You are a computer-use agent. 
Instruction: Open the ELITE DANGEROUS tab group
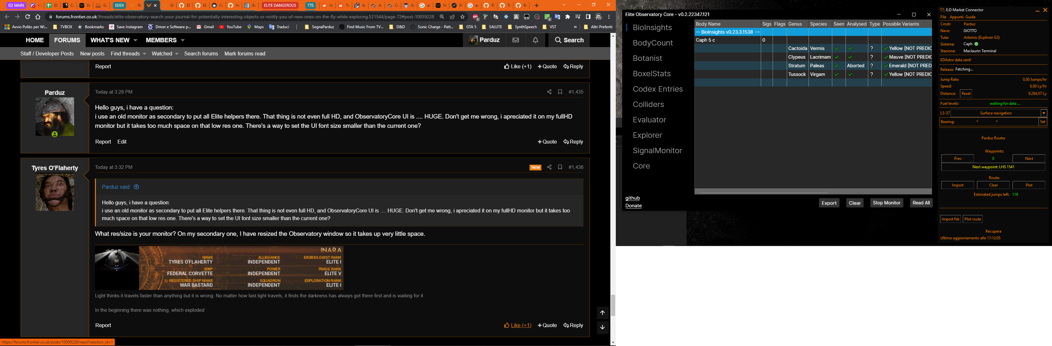(280, 5)
